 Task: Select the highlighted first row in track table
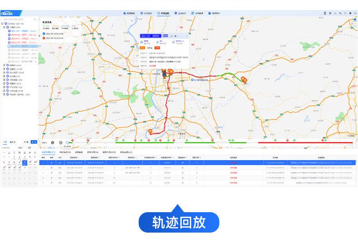pos(198,163)
